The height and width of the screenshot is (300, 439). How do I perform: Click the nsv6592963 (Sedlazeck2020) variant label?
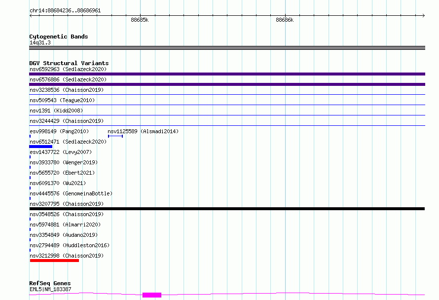(68, 69)
